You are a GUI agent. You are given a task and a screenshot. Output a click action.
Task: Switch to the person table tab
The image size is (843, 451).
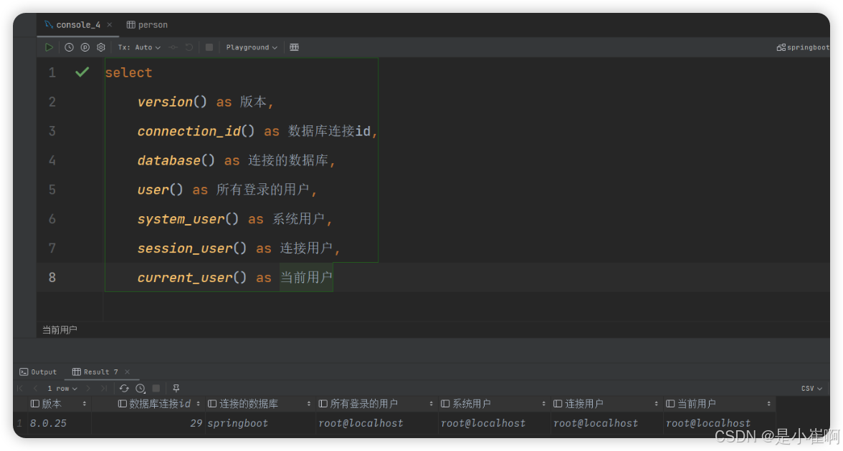(147, 24)
